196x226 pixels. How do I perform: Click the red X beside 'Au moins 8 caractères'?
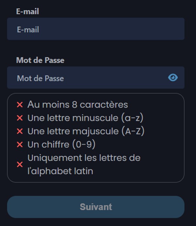[20, 104]
